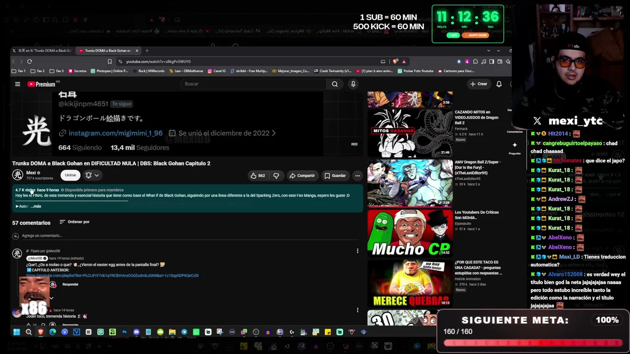Image resolution: width=630 pixels, height=354 pixels.
Task: Open the Fav 1 bookmarks folder
Action: click(x=19, y=71)
